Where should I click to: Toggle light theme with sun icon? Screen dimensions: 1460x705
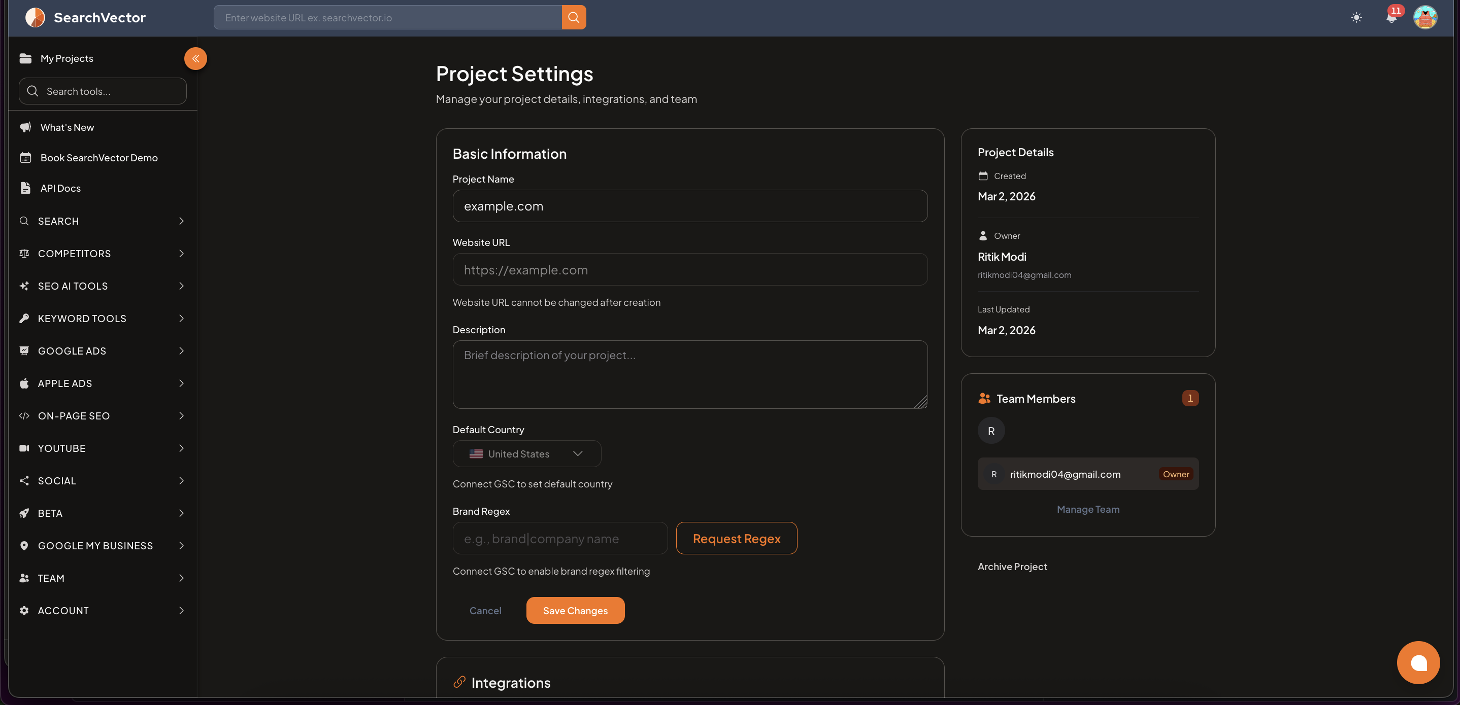1356,18
